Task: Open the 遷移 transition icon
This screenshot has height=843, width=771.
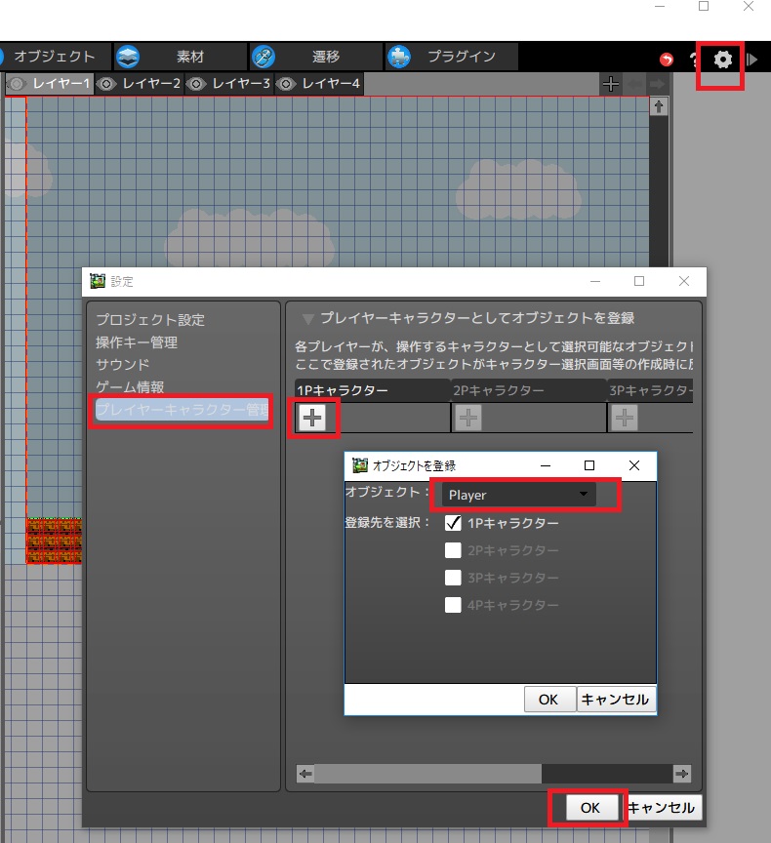Action: tap(264, 57)
